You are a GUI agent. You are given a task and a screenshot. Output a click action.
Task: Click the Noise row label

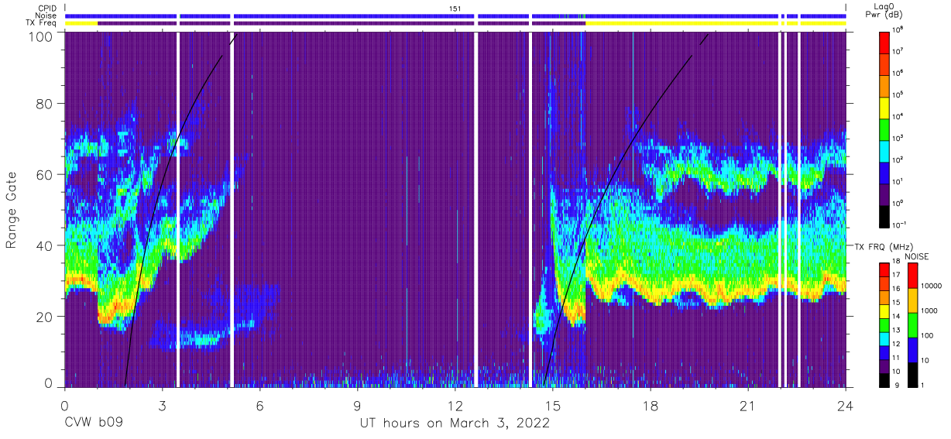coord(46,15)
